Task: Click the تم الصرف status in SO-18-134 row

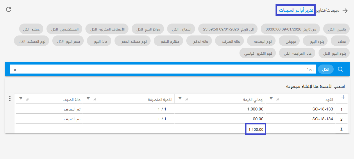Action: pyautogui.click(x=72, y=119)
